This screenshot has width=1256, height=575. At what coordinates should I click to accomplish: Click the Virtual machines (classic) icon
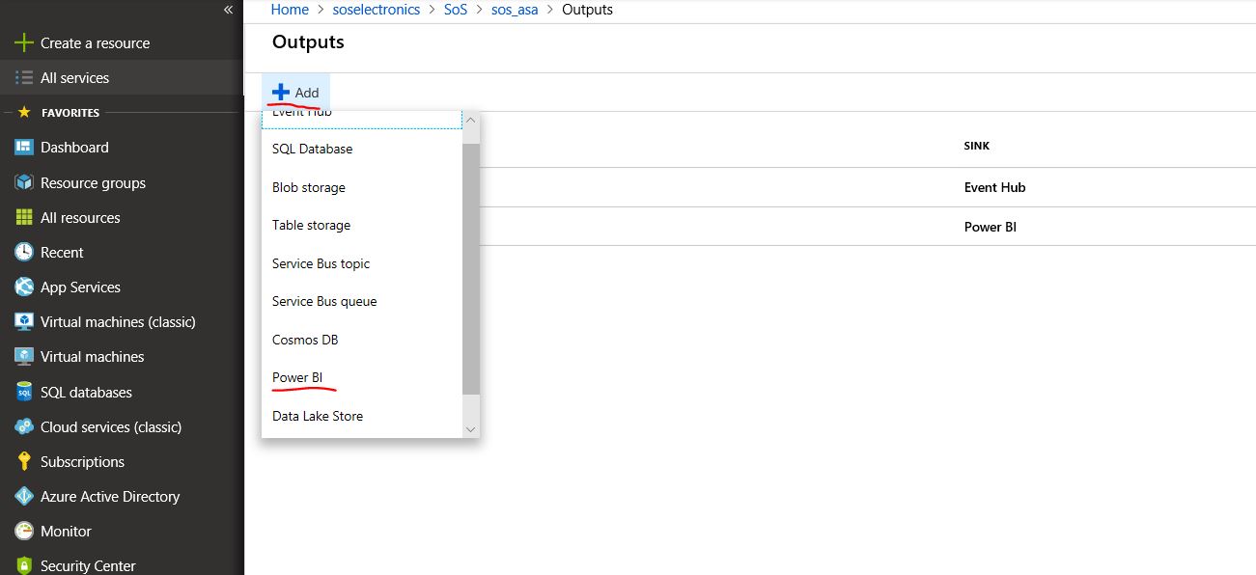point(24,321)
